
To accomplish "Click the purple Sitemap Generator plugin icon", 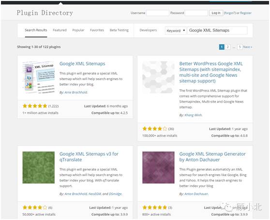I will (x=158, y=167).
